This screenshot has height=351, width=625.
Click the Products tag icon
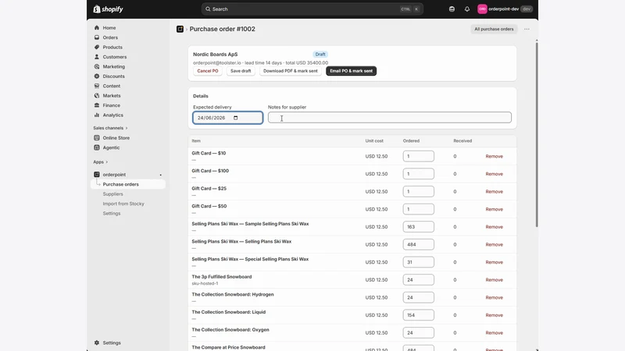pyautogui.click(x=96, y=47)
